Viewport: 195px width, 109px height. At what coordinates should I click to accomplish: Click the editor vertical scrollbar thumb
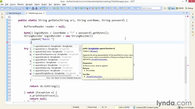(186, 70)
